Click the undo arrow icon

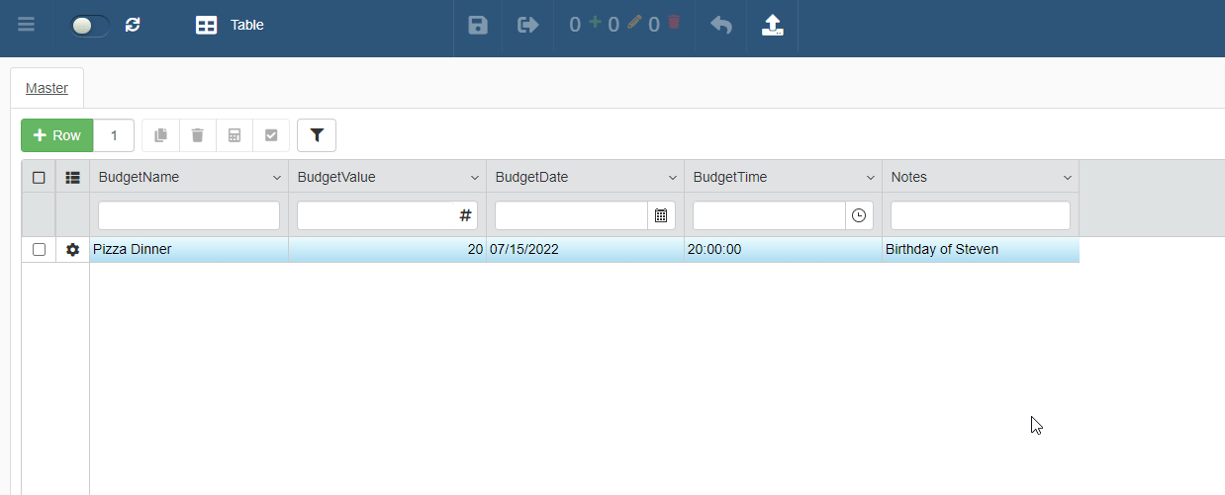point(721,25)
